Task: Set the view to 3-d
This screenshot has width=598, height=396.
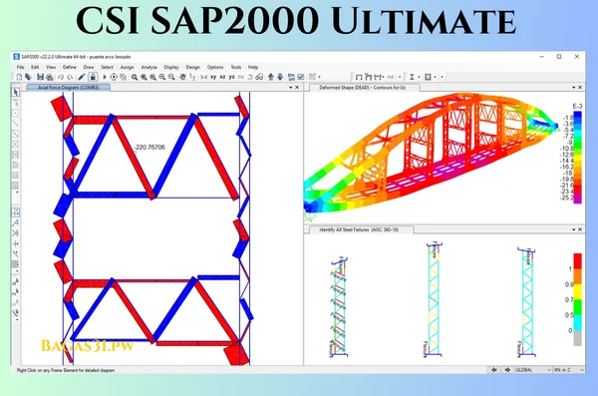Action: (x=204, y=77)
